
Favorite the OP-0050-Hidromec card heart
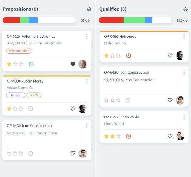pos(170,56)
